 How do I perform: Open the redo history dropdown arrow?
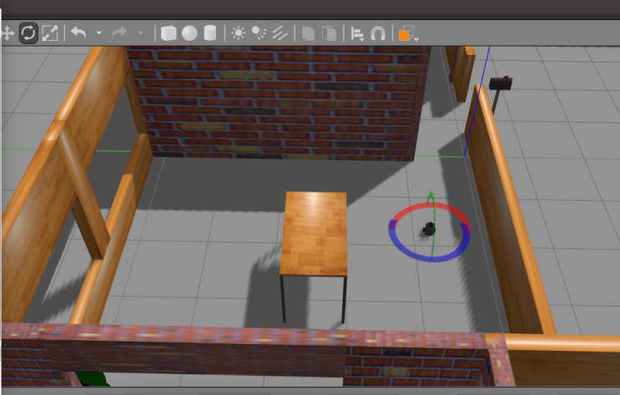click(x=140, y=33)
